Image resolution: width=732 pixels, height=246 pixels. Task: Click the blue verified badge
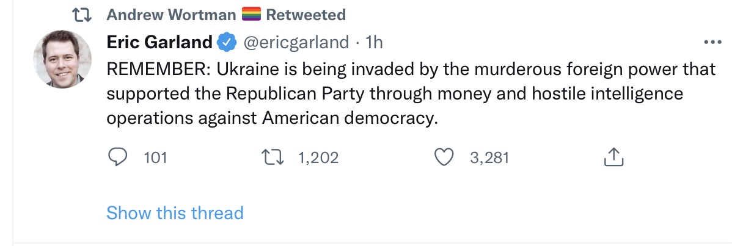[x=227, y=43]
